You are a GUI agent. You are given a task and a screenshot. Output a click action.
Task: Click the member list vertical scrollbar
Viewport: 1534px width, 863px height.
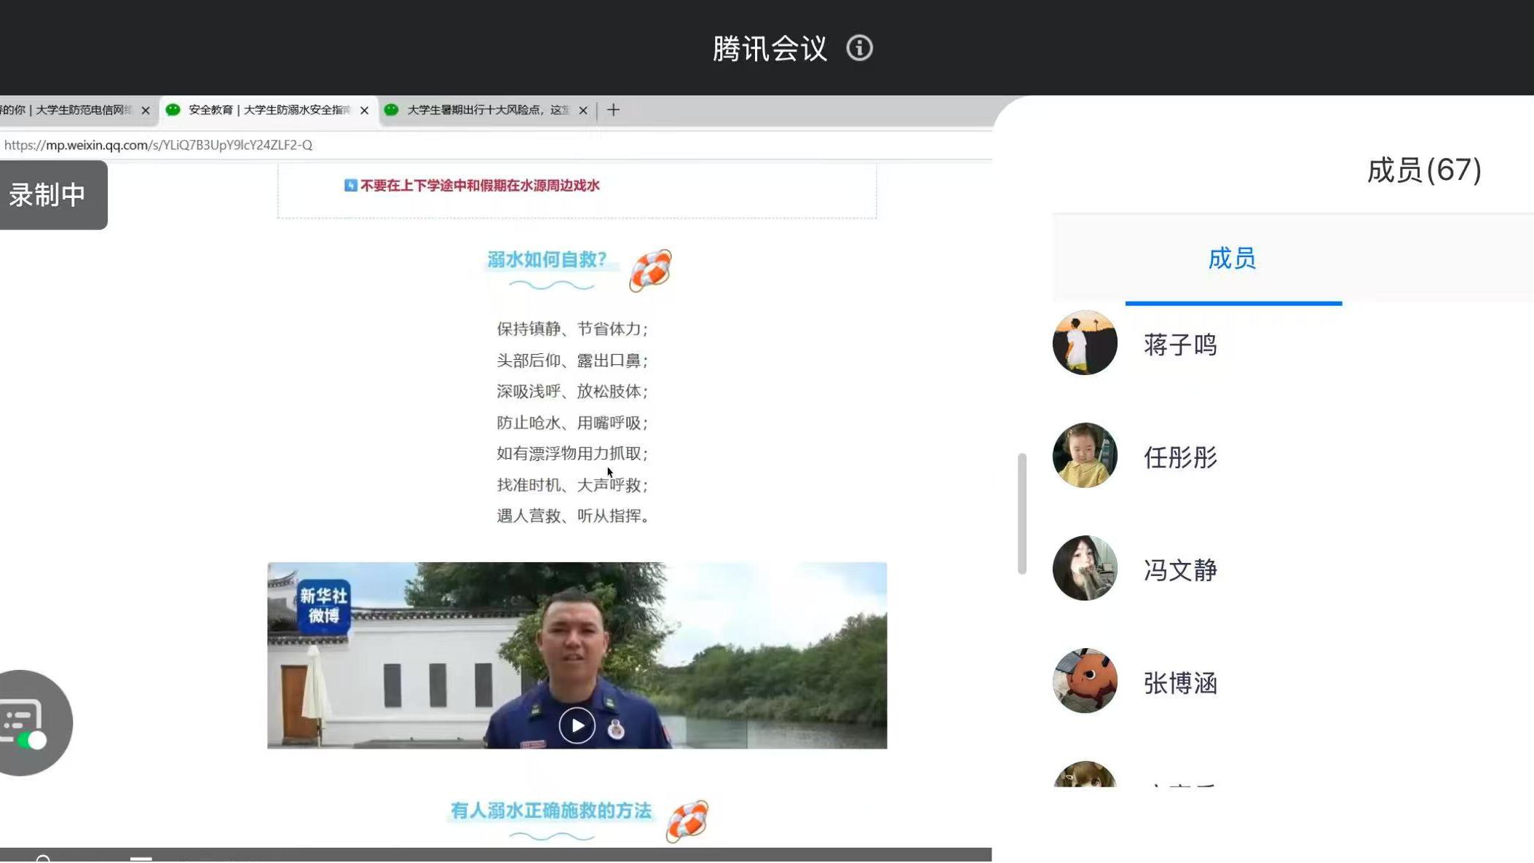click(1021, 513)
